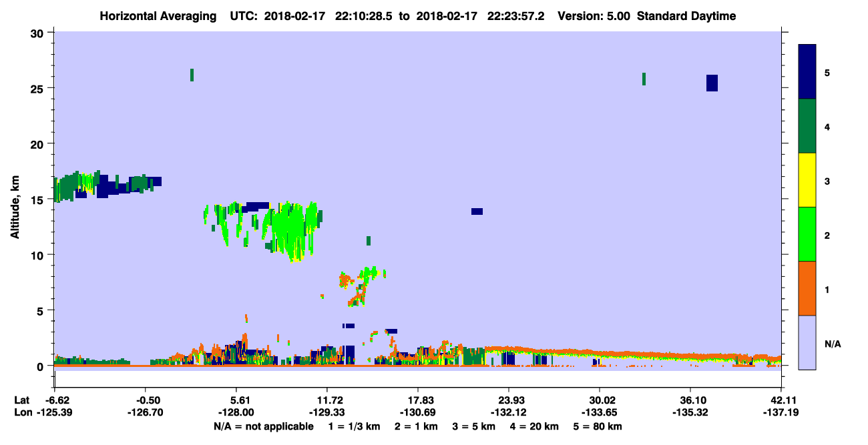This screenshot has height=445, width=868.
Task: Click the longitude value -129.33
Action: 327,412
